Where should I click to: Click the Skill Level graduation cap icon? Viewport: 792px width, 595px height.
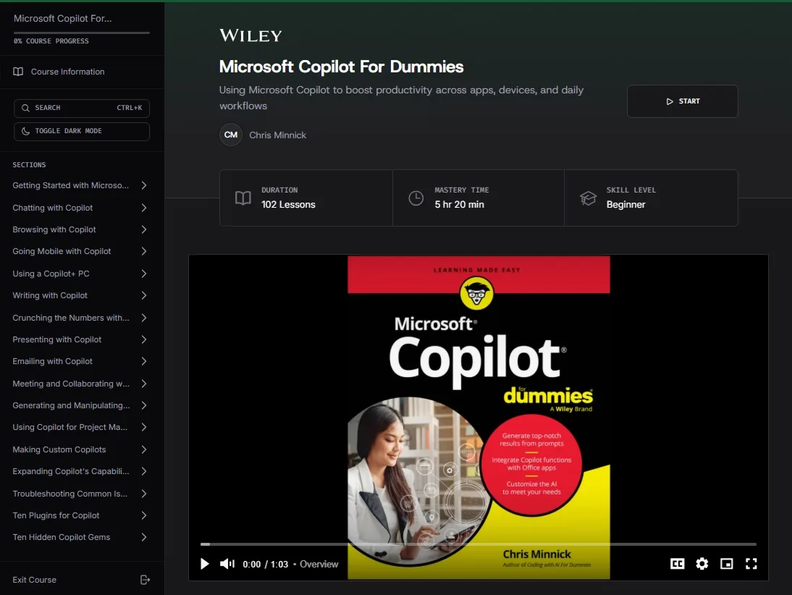tap(588, 198)
